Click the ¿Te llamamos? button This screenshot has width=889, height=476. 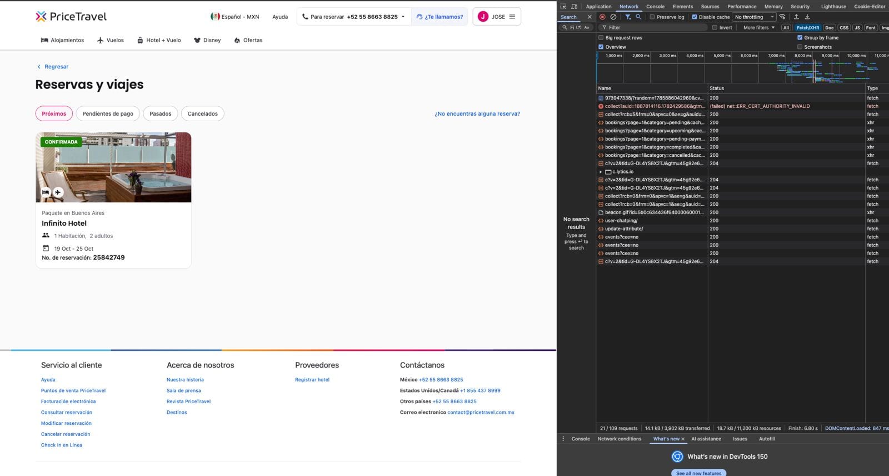(439, 17)
